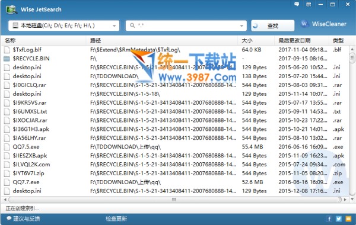This screenshot has height=225, width=356.
Task: Open the feedback speech bubble icon in title bar
Action: click(x=297, y=4)
